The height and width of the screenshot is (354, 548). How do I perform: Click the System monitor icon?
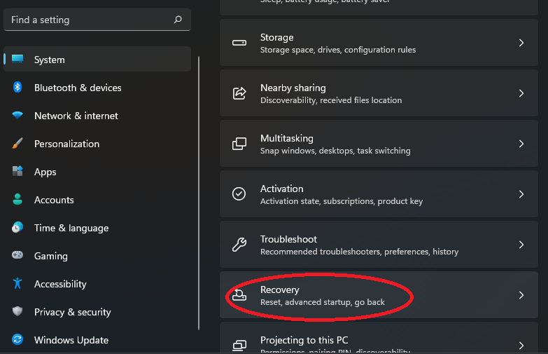(x=17, y=59)
